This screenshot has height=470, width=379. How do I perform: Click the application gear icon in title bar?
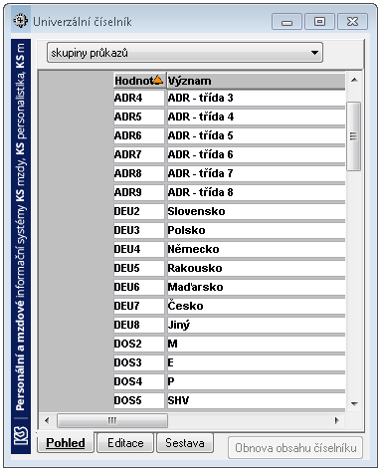[x=20, y=21]
